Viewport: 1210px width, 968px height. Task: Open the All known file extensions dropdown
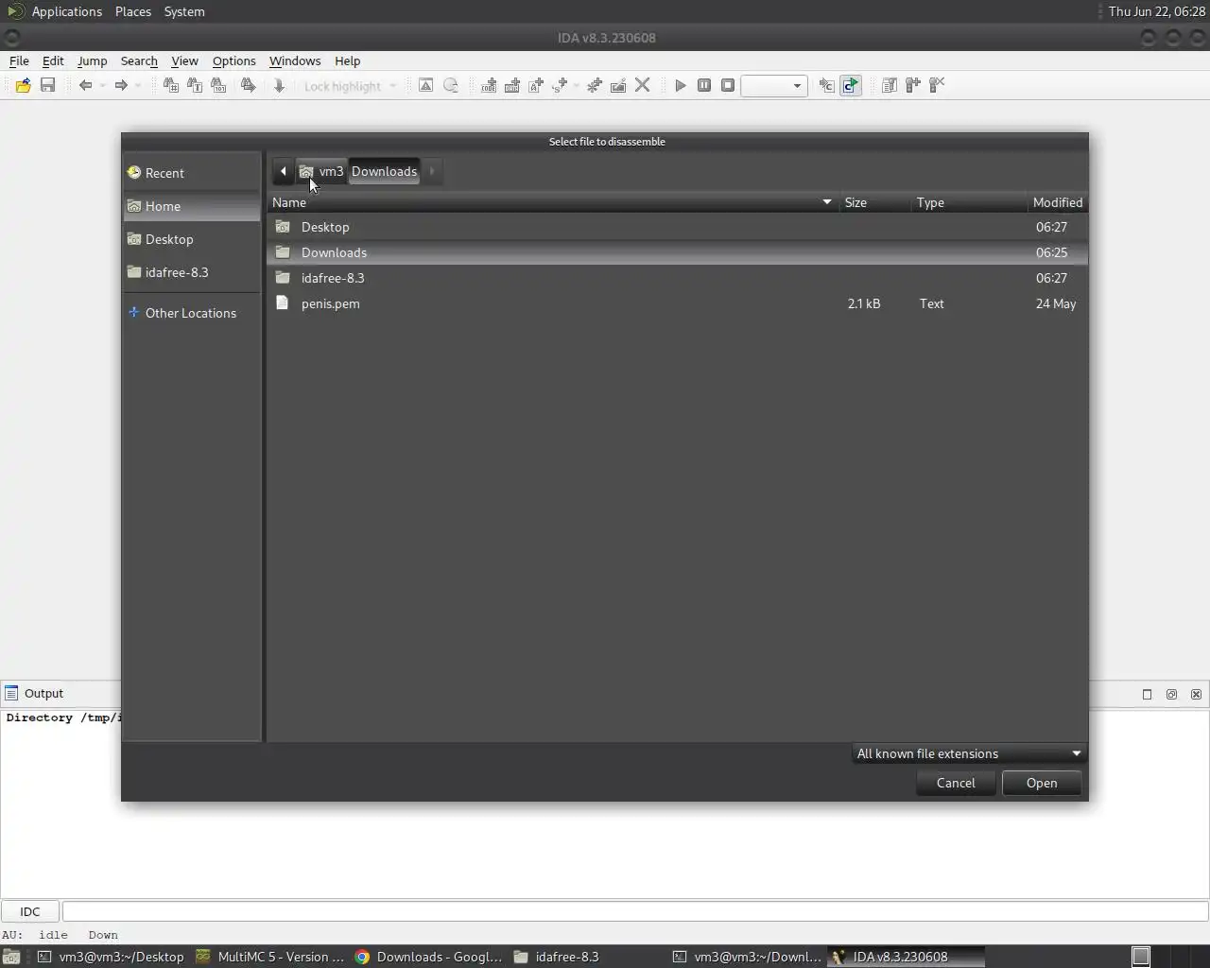point(968,753)
